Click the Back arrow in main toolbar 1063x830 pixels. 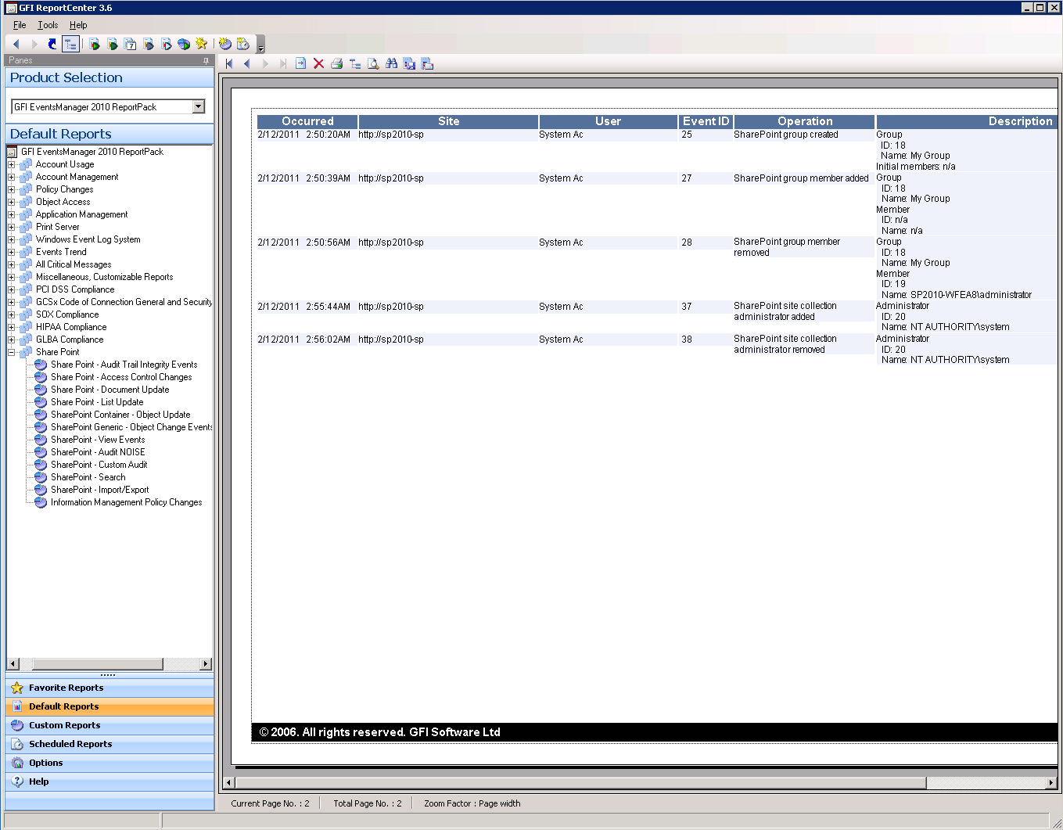pos(16,44)
